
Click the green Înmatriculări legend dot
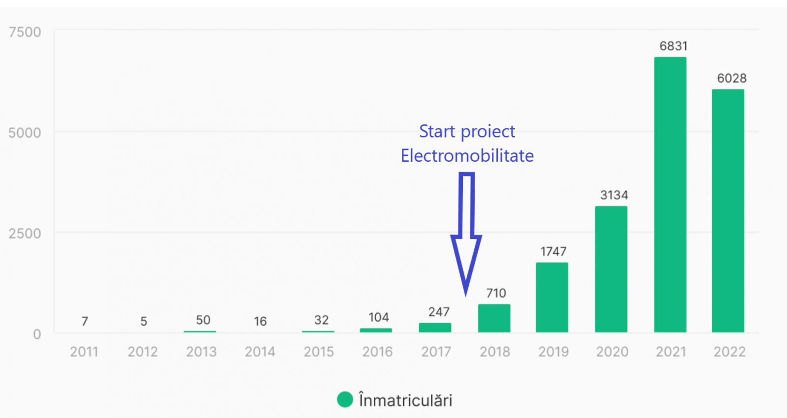(345, 400)
